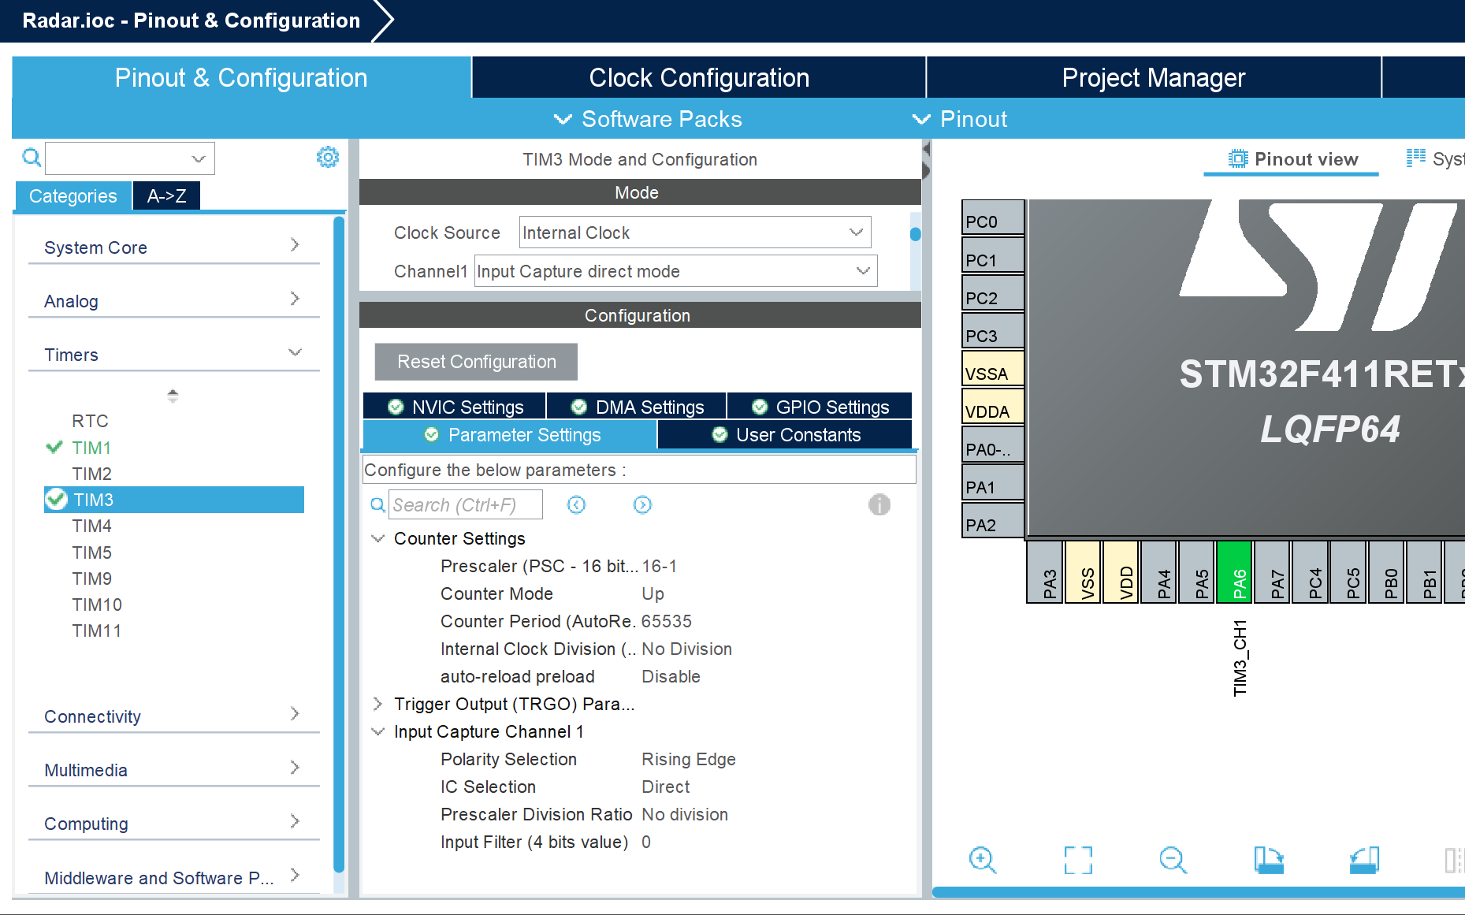Fit chip to pinout view
1465x915 pixels.
[1078, 860]
